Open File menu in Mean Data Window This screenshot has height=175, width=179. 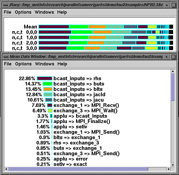[x=8, y=64]
